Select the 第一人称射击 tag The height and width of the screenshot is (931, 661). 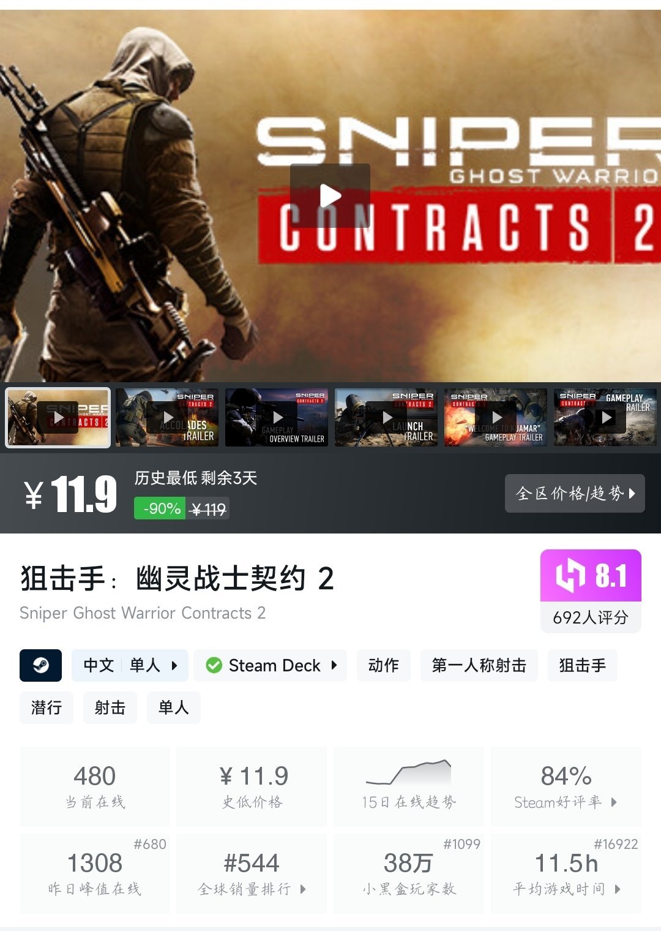(479, 665)
